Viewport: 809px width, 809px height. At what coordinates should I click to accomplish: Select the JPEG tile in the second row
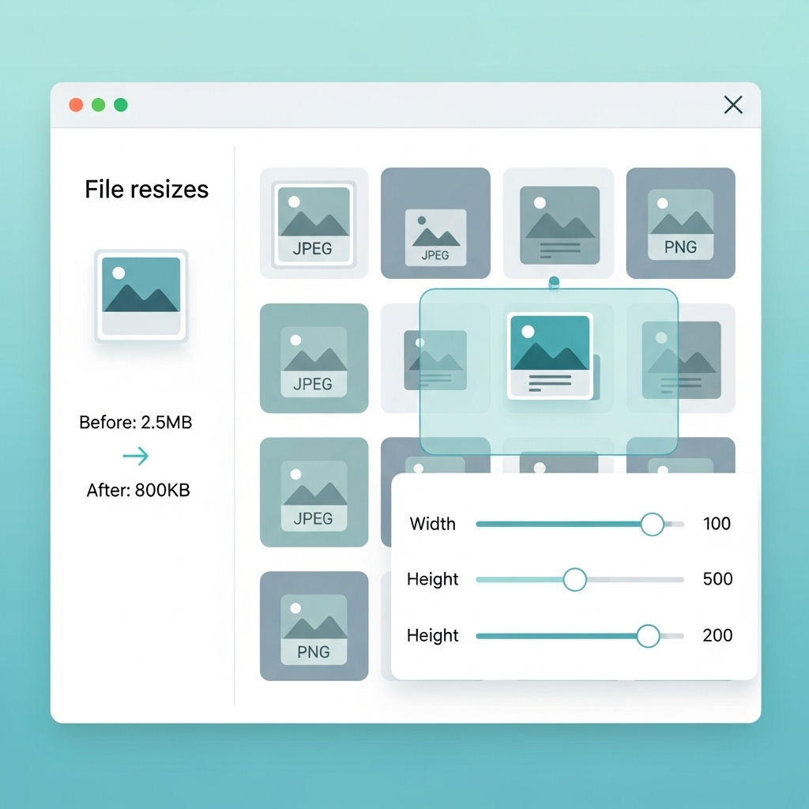314,358
